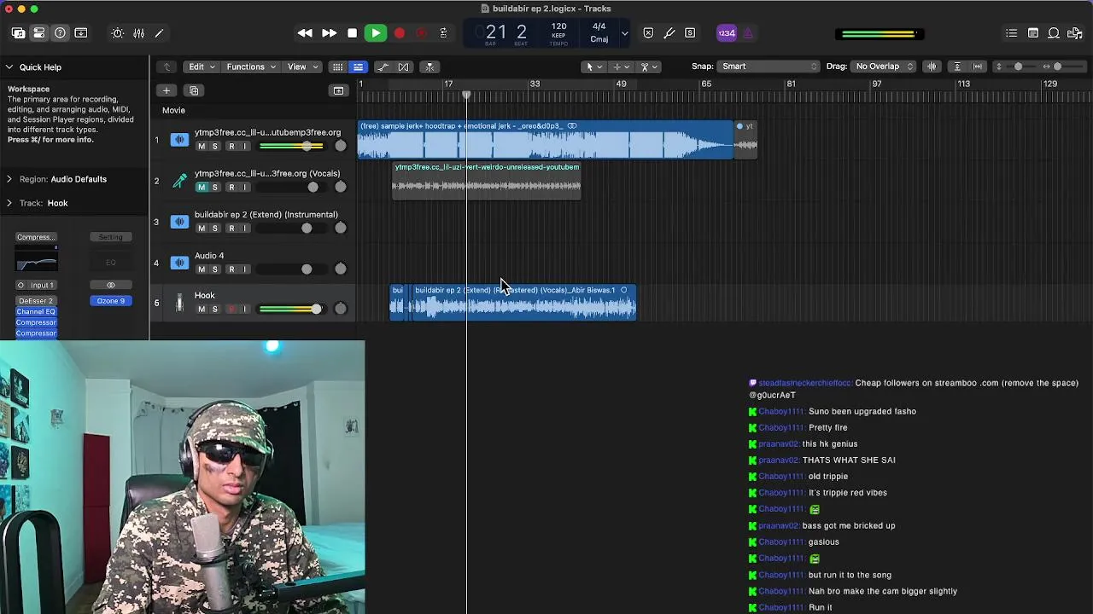
Task: Toggle Show Automation button
Action: click(383, 67)
